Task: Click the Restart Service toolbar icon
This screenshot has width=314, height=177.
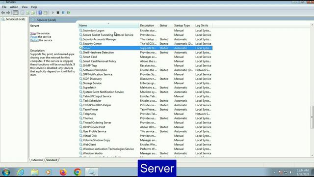Action: click(69, 13)
